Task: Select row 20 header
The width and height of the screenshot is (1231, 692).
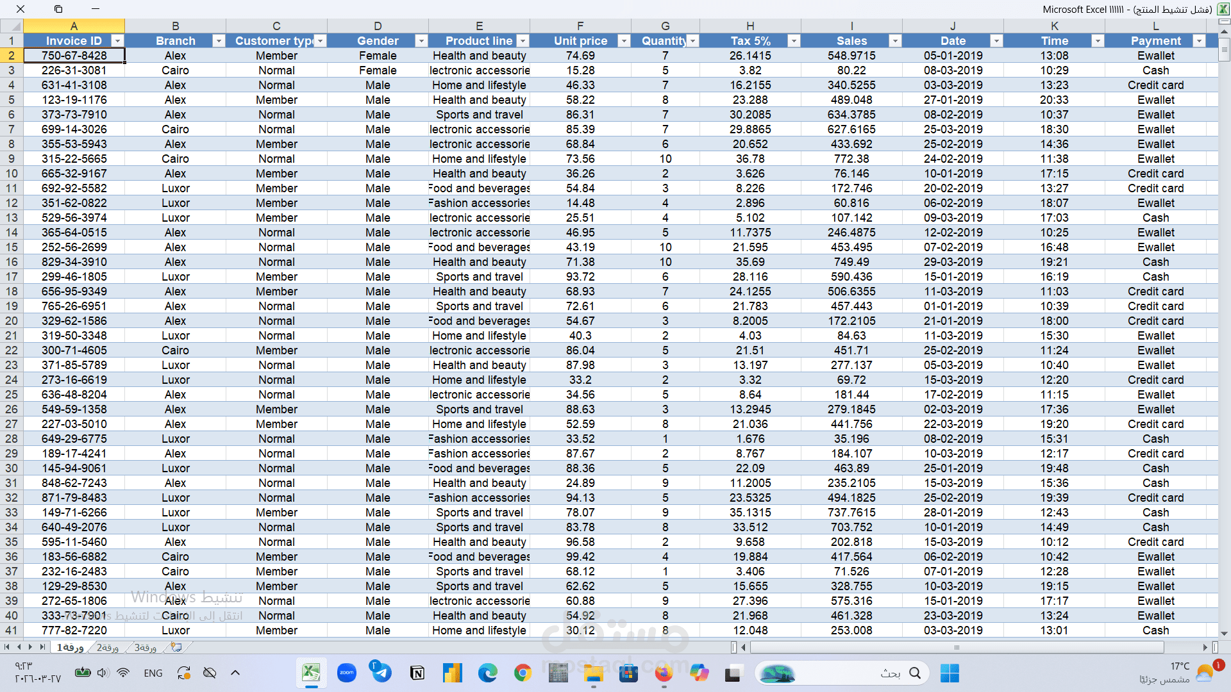Action: pos(12,321)
